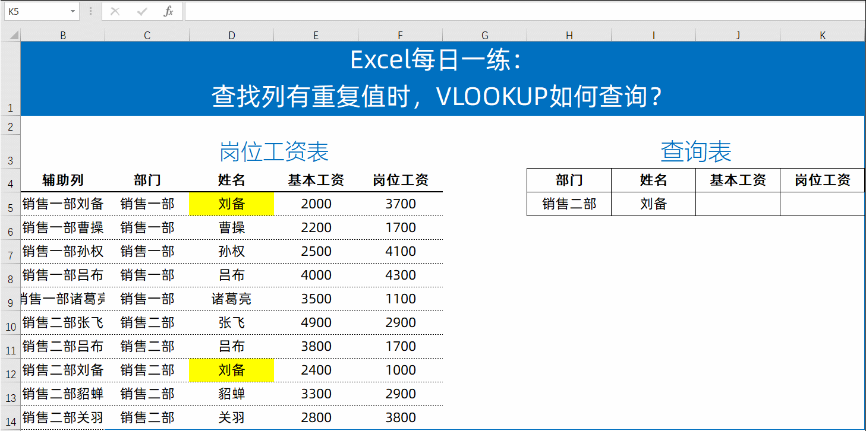Viewport: 866px width, 431px height.
Task: Click base salary cell 4900
Action: (316, 323)
